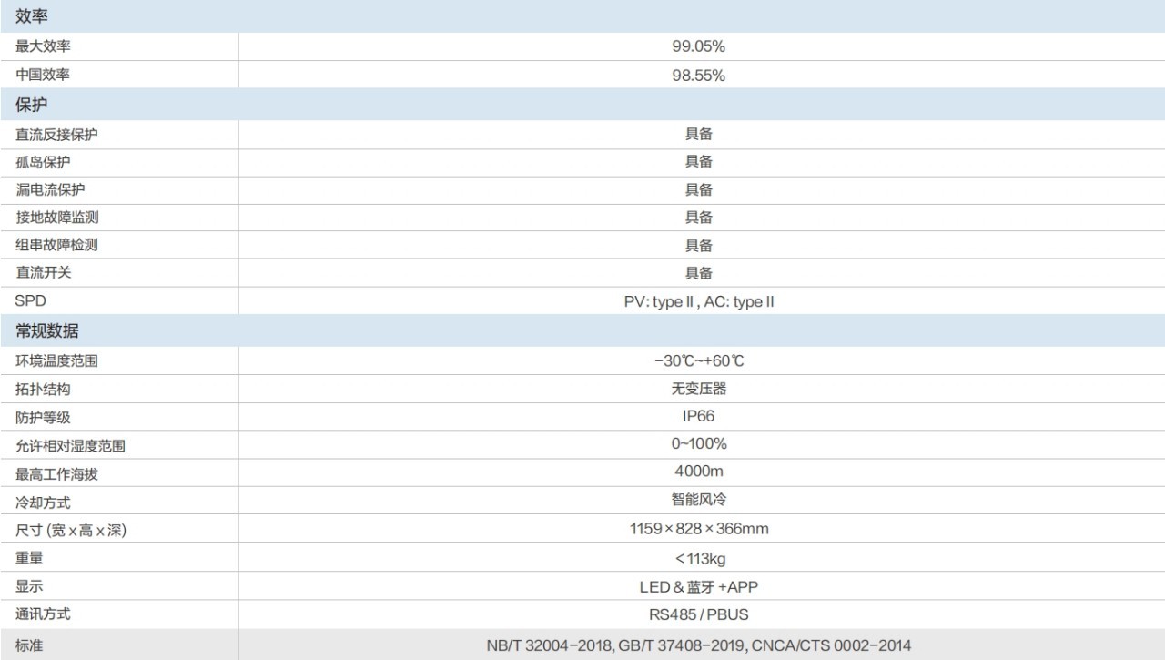1165x660 pixels.
Task: Select the 最大效率 row label
Action: [x=43, y=46]
